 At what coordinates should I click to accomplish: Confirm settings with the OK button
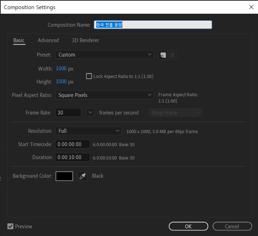coord(188,226)
